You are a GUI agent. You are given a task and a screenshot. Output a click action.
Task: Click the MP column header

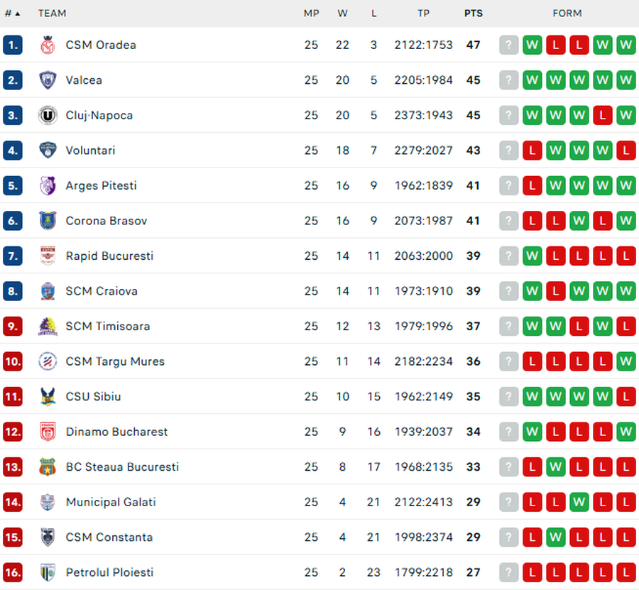[x=311, y=13]
